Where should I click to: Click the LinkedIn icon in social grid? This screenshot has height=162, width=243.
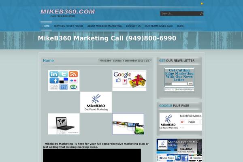pos(54,74)
